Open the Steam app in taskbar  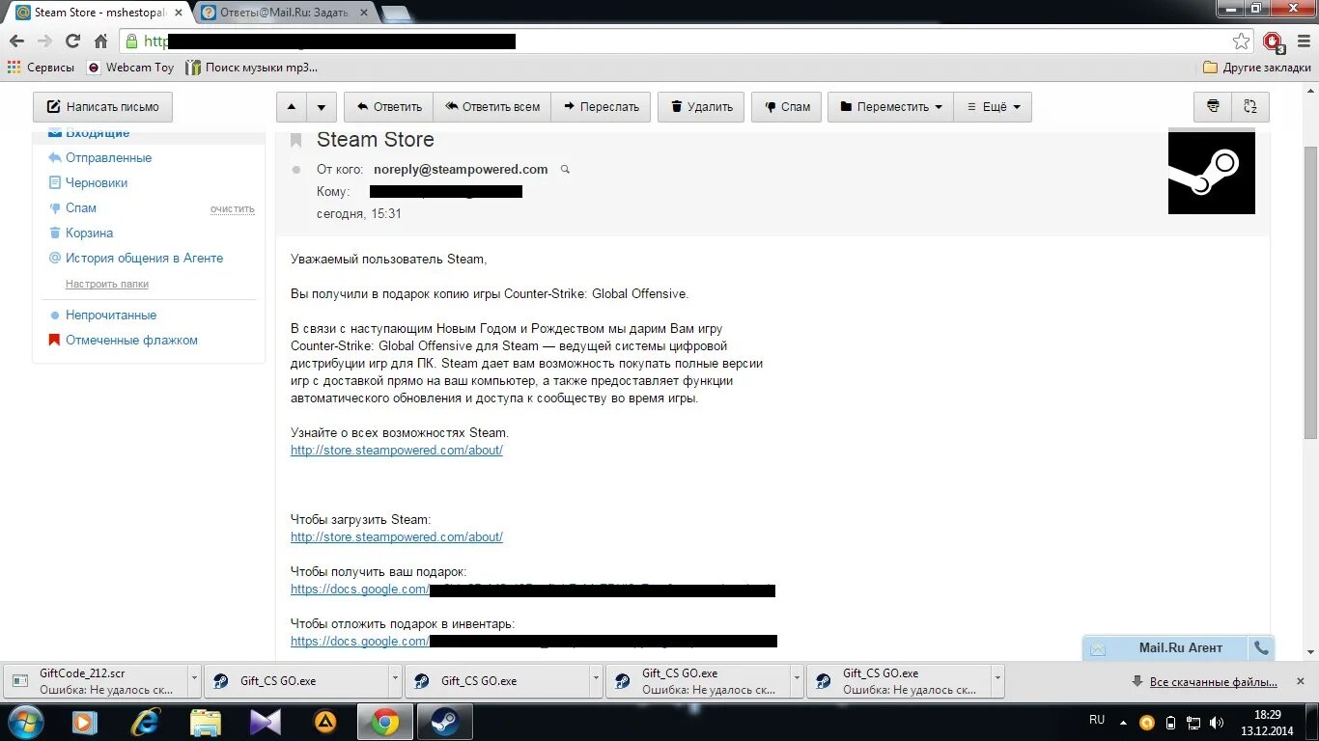pyautogui.click(x=445, y=722)
